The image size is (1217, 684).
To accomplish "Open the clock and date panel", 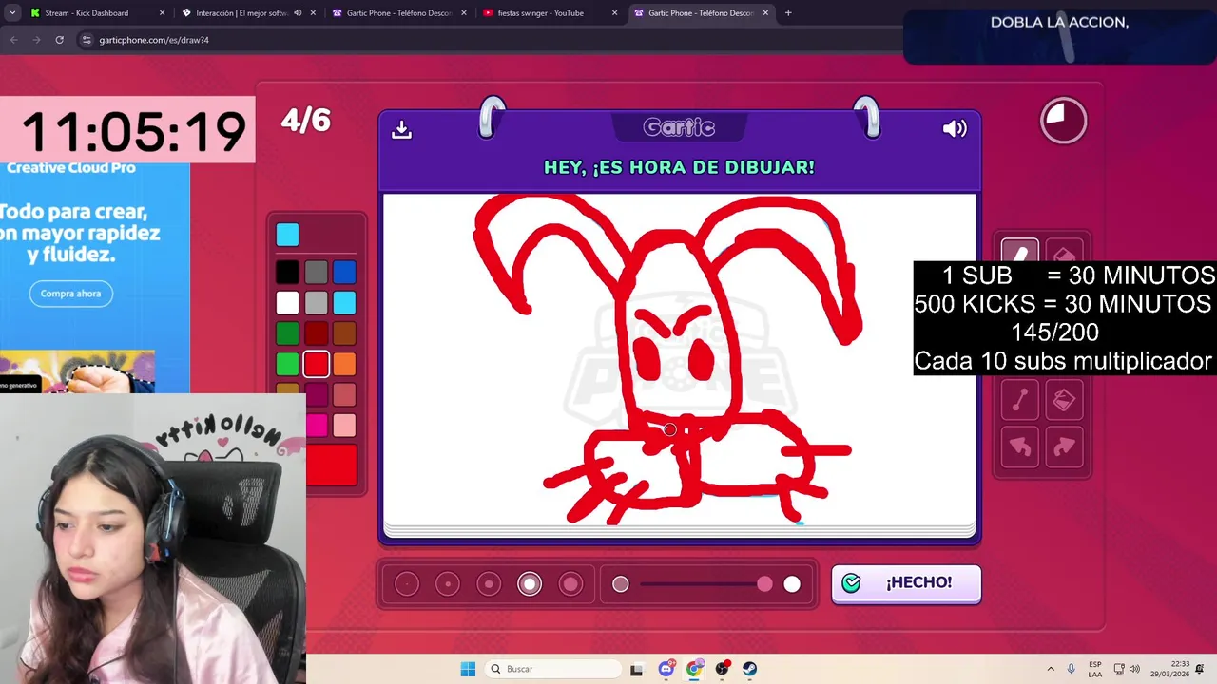I will pyautogui.click(x=1169, y=669).
